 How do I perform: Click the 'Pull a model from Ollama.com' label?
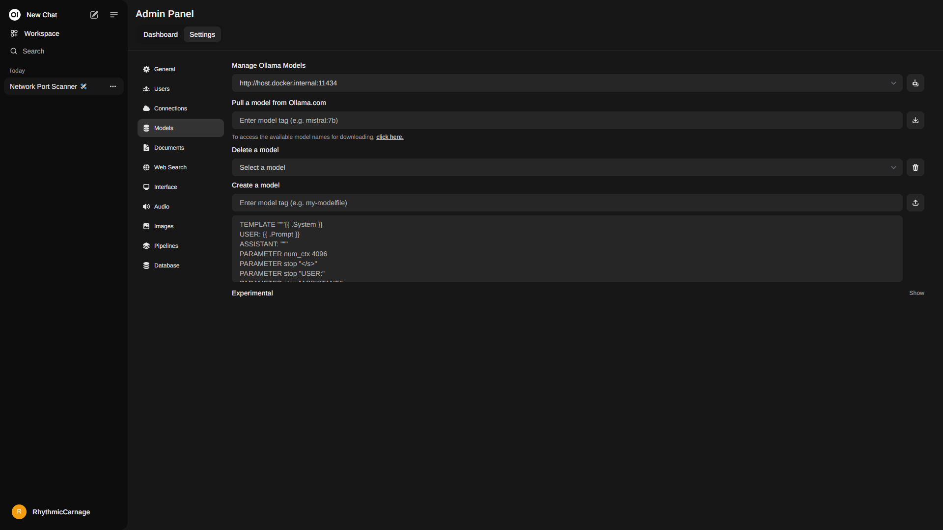(279, 103)
